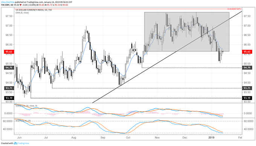
Task: Click the TVC:DXY symbol text in header
Action: click(x=5, y=5)
